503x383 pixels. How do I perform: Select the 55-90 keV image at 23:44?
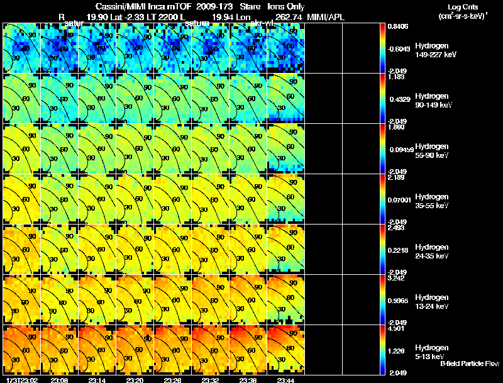(285, 149)
